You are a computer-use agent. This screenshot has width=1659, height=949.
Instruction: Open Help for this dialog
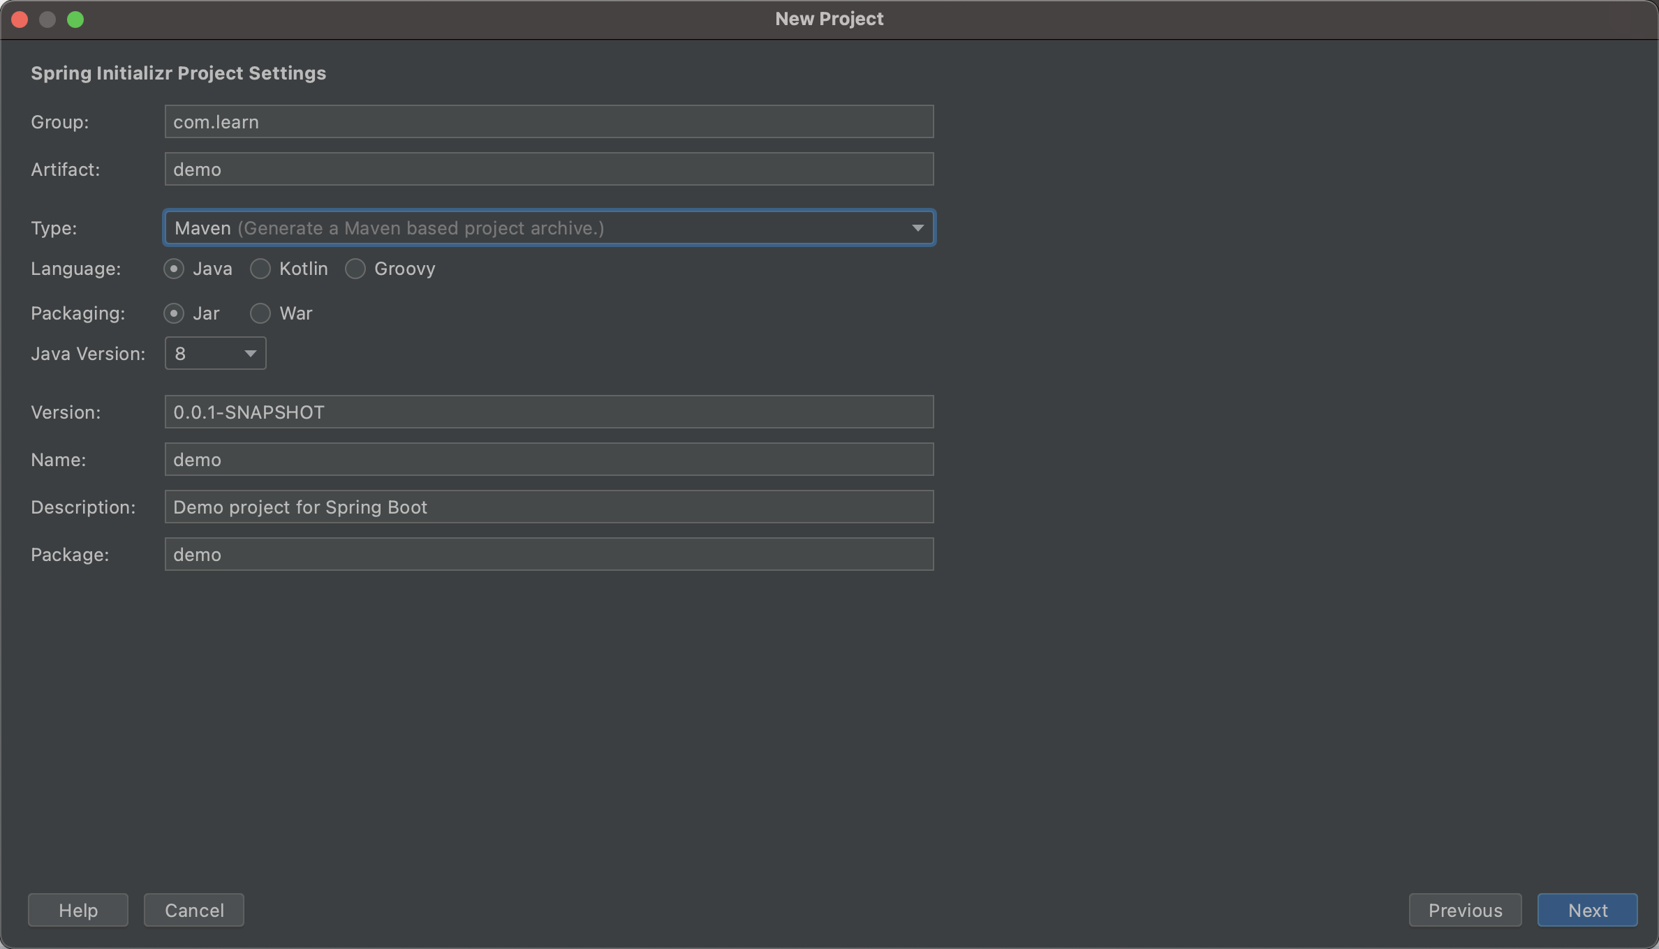pos(78,910)
